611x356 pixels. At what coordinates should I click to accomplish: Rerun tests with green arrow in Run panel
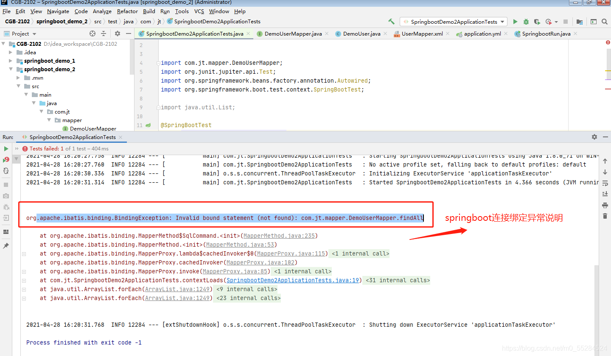tap(6, 149)
